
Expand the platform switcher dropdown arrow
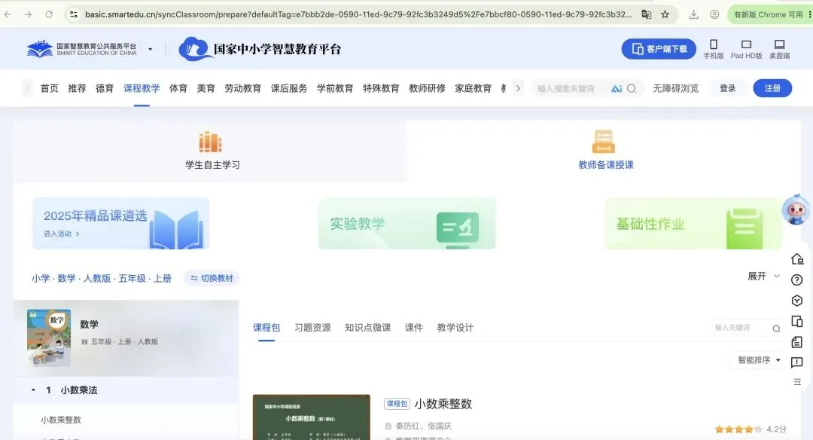(151, 49)
